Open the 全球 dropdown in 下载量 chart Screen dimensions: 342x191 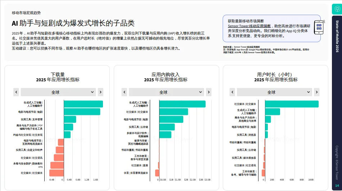58,92
